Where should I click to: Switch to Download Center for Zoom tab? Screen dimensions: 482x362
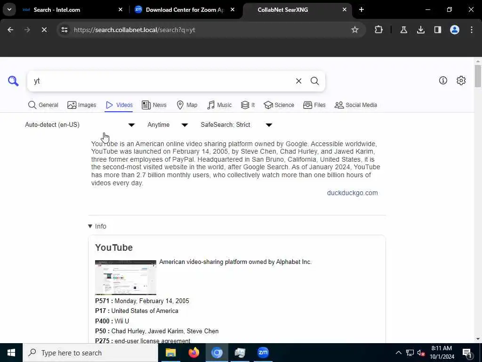pos(185,9)
